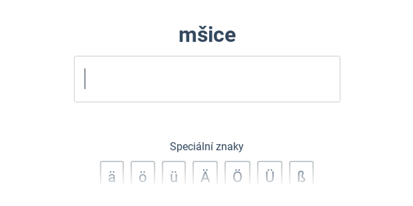Click the "Speciální znaky" label
The width and height of the screenshot is (413, 206).
tap(206, 146)
